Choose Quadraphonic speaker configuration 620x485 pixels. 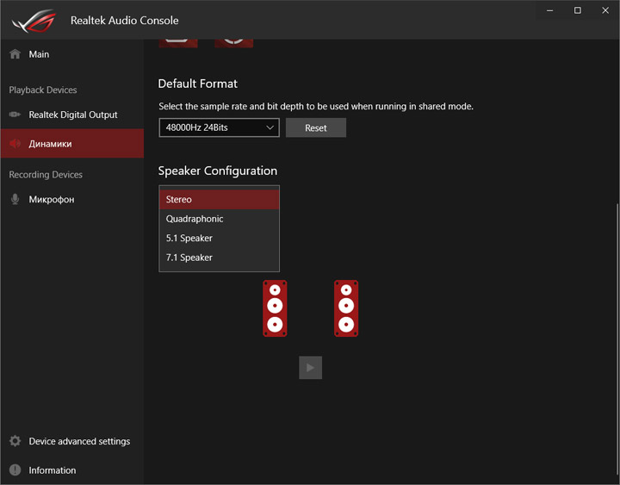pyautogui.click(x=219, y=219)
